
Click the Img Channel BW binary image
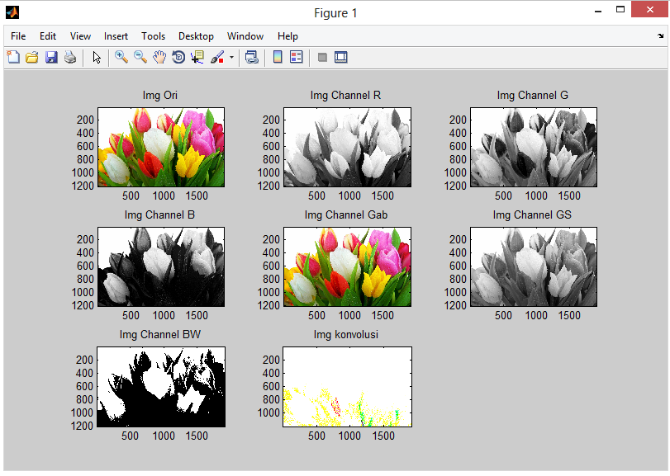[161, 387]
